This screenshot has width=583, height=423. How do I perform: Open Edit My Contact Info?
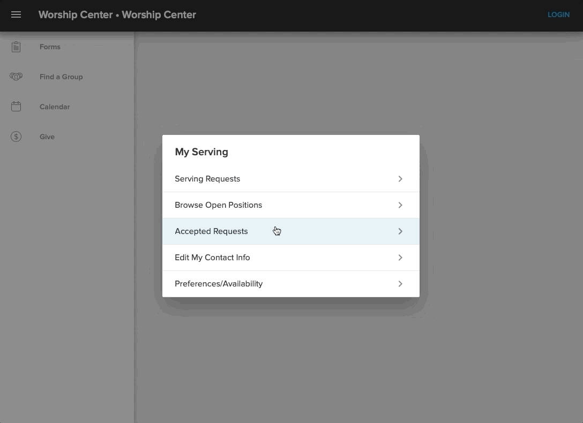point(291,258)
